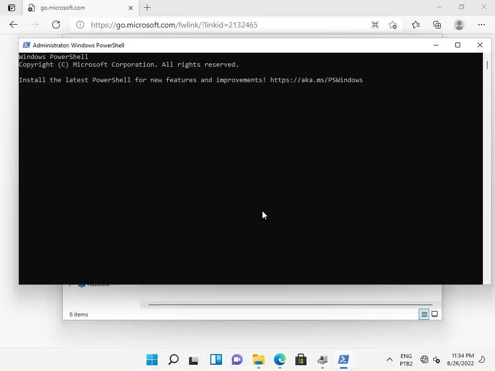Go back in Edge browser
Screen dimensions: 495x371
click(13, 25)
